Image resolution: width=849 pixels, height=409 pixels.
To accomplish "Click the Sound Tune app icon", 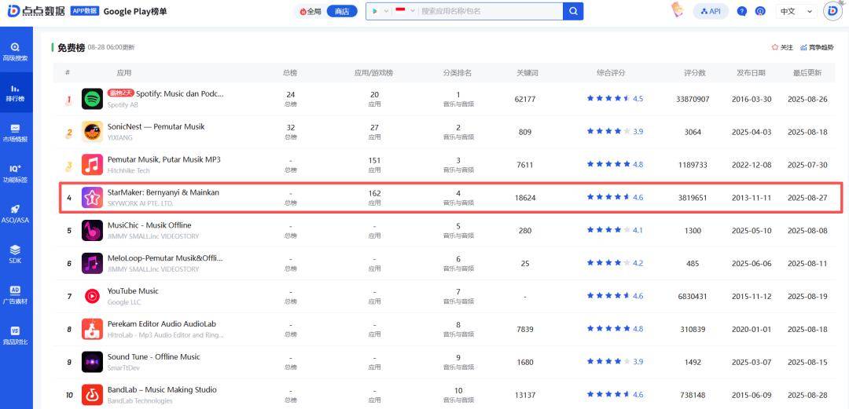I will click(92, 362).
